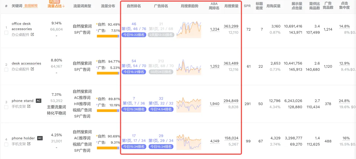The height and width of the screenshot is (159, 356).
Task: Click the 广告竞品数 column header
Action: [328, 6]
